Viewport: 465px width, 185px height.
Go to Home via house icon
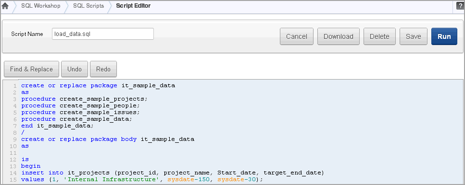5,6
